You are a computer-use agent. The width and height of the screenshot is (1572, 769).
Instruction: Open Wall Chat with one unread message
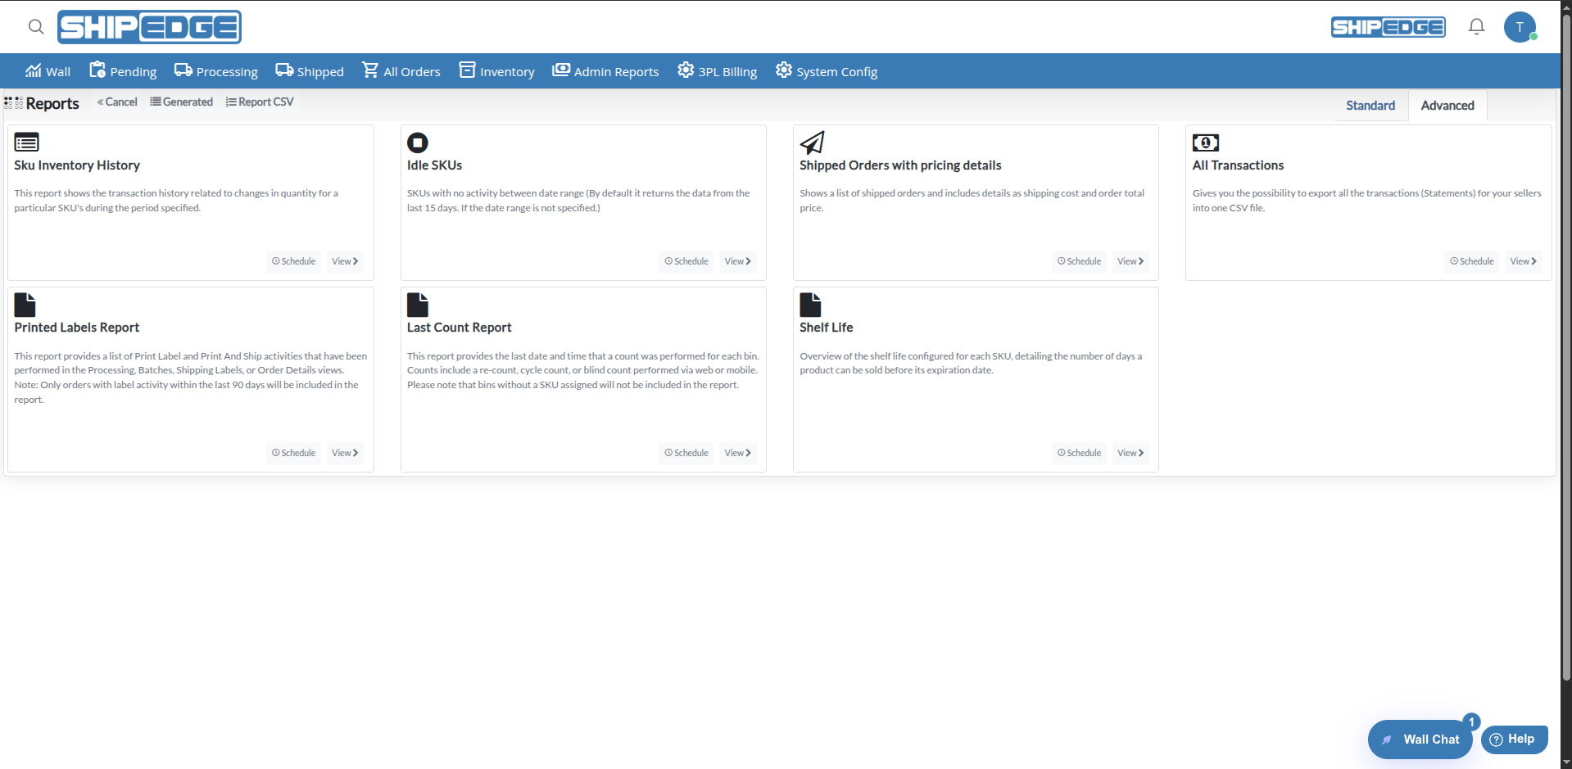click(x=1420, y=739)
